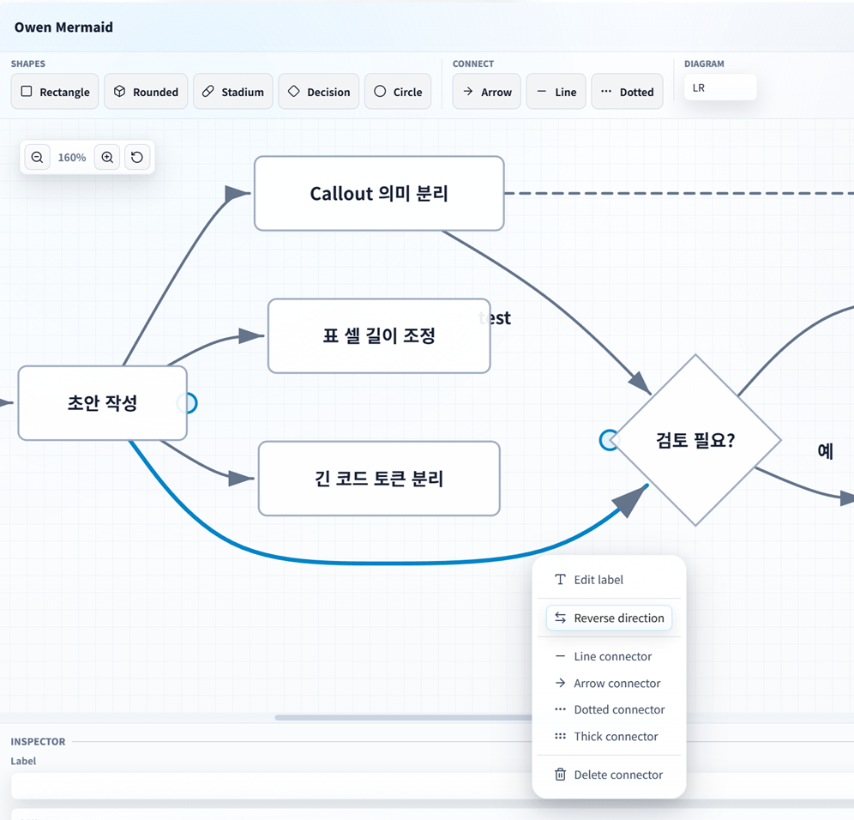Viewport: 854px width, 820px height.
Task: Choose Delete connector
Action: (x=609, y=775)
